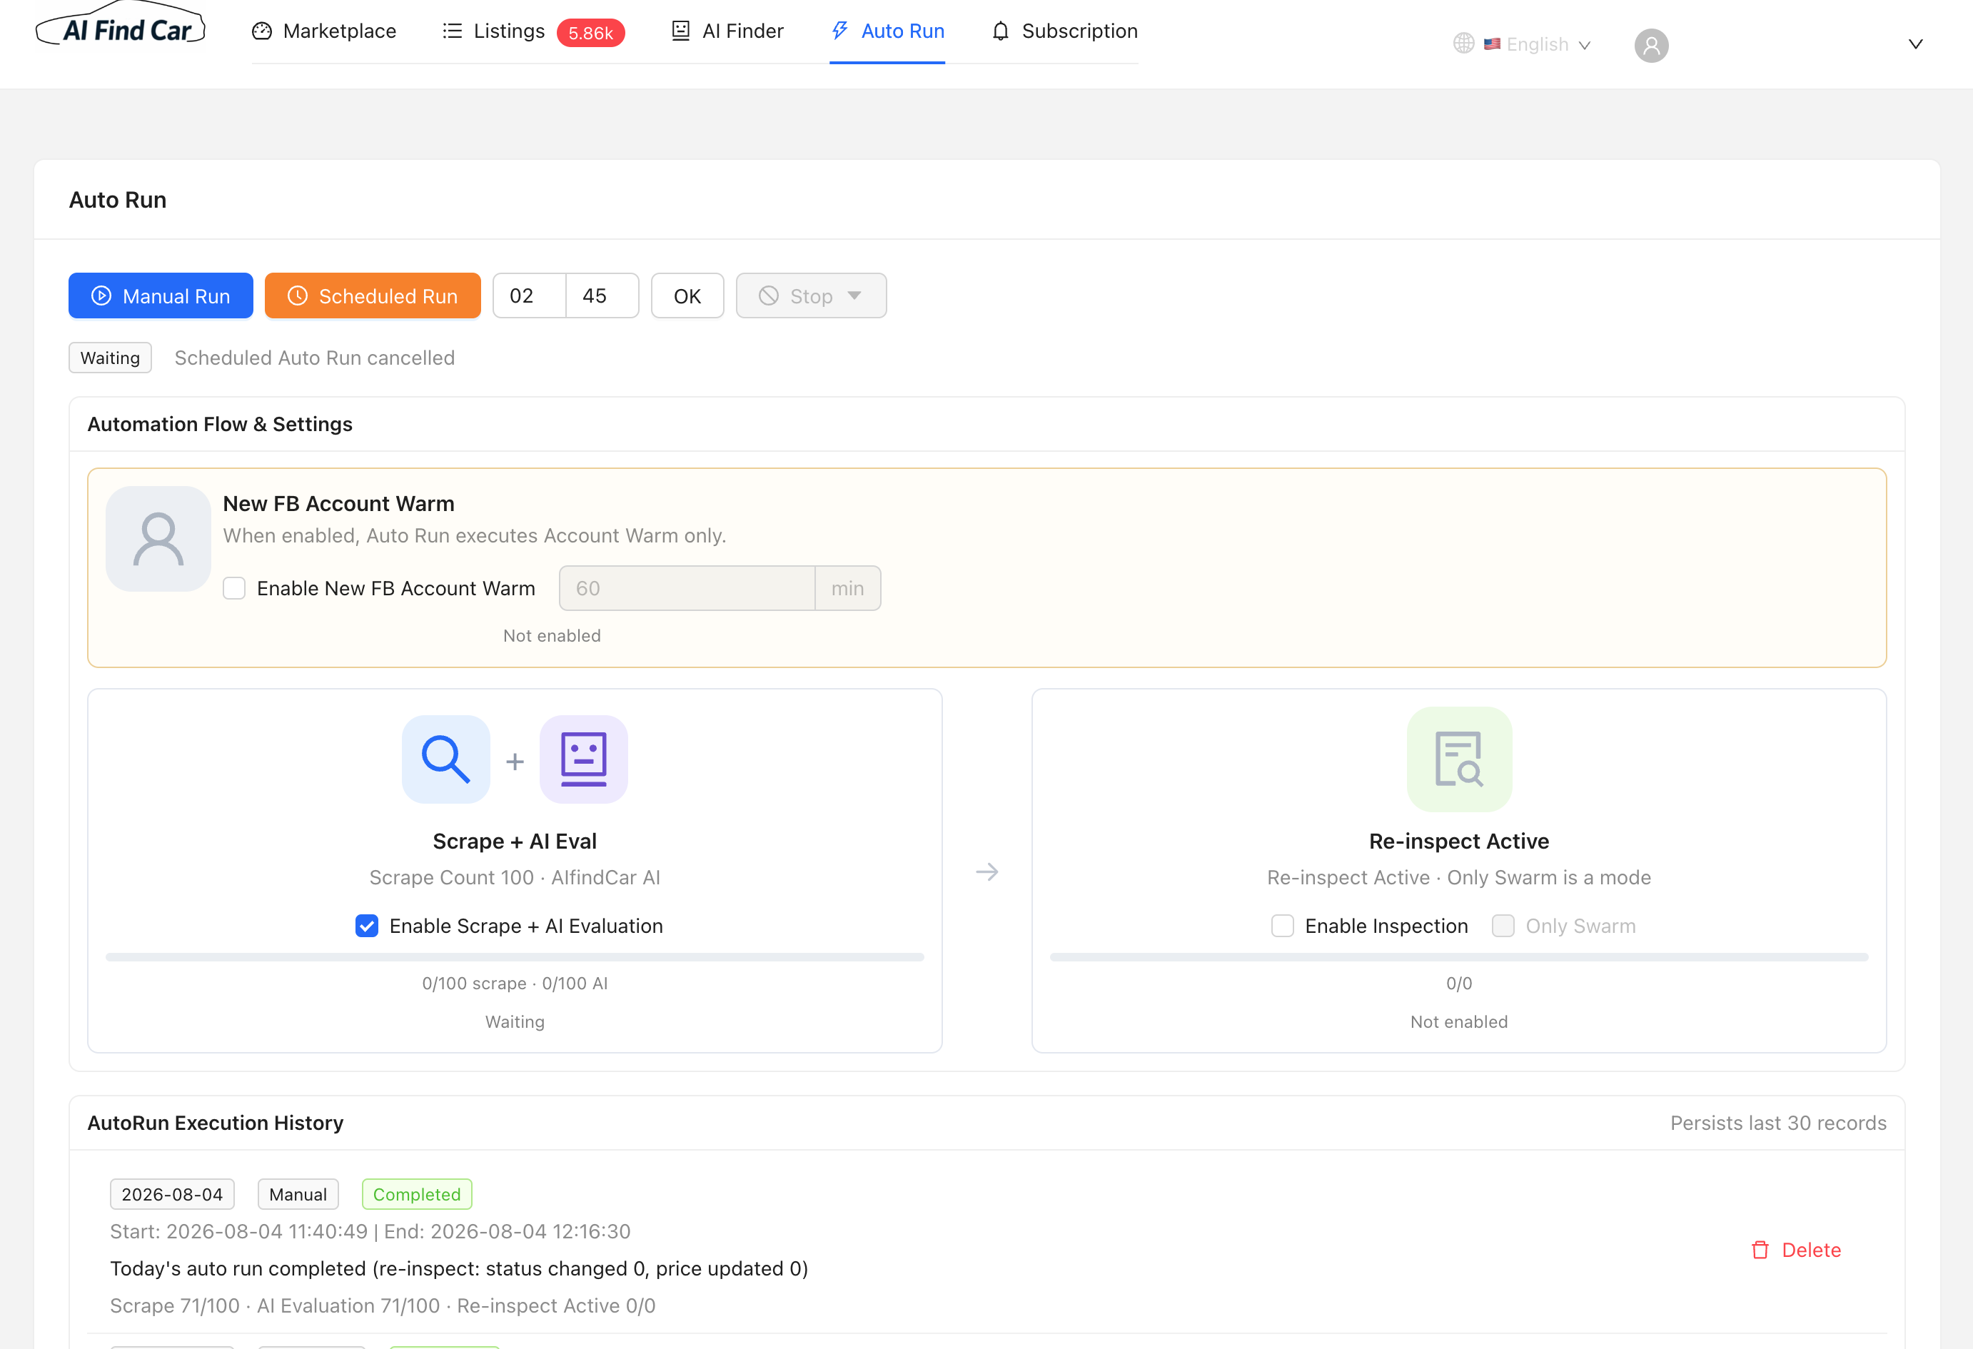Click the warm duration field showing 60
The width and height of the screenshot is (1973, 1349).
[687, 588]
